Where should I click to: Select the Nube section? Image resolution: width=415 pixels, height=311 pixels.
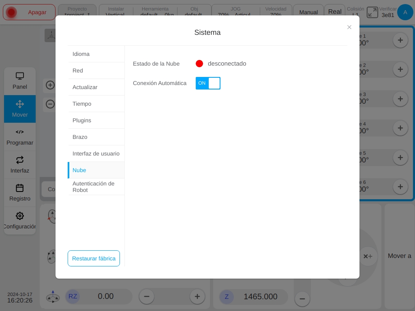pos(96,170)
